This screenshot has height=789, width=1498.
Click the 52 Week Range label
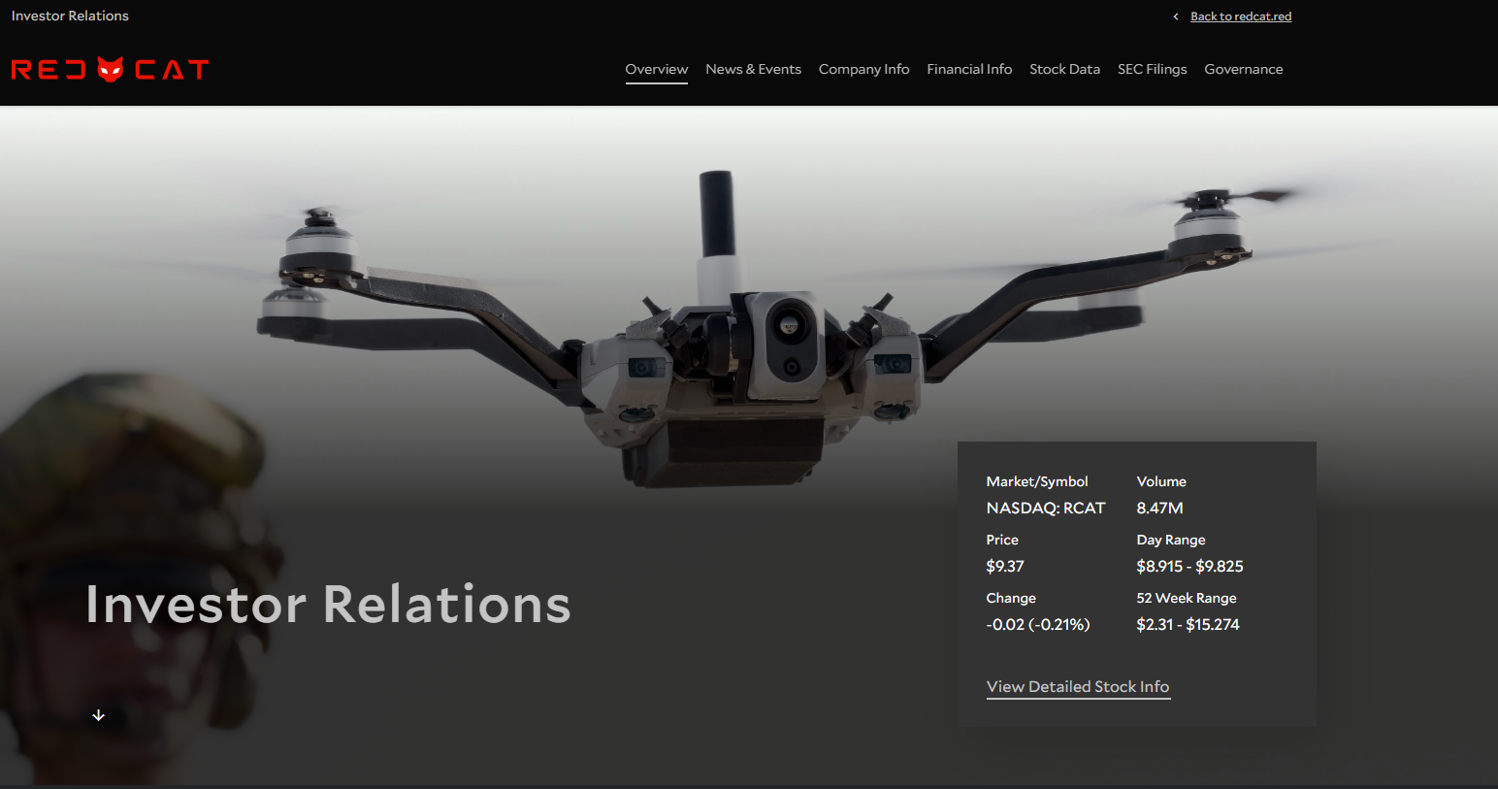coord(1187,598)
